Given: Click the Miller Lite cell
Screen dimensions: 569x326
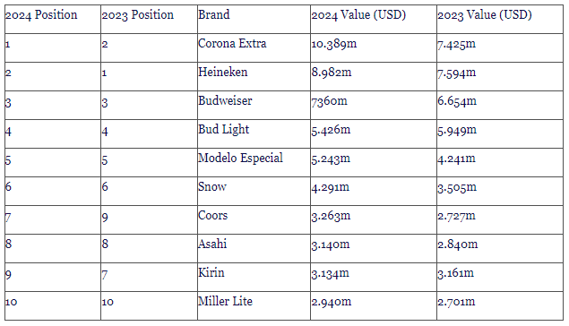Looking at the screenshot, I should [254, 305].
